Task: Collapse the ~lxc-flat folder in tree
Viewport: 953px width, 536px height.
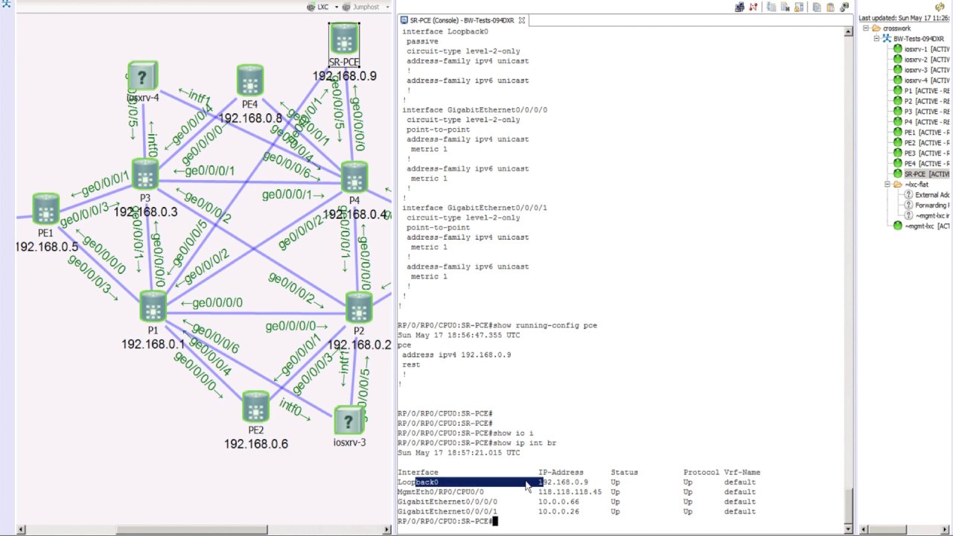Action: (887, 185)
